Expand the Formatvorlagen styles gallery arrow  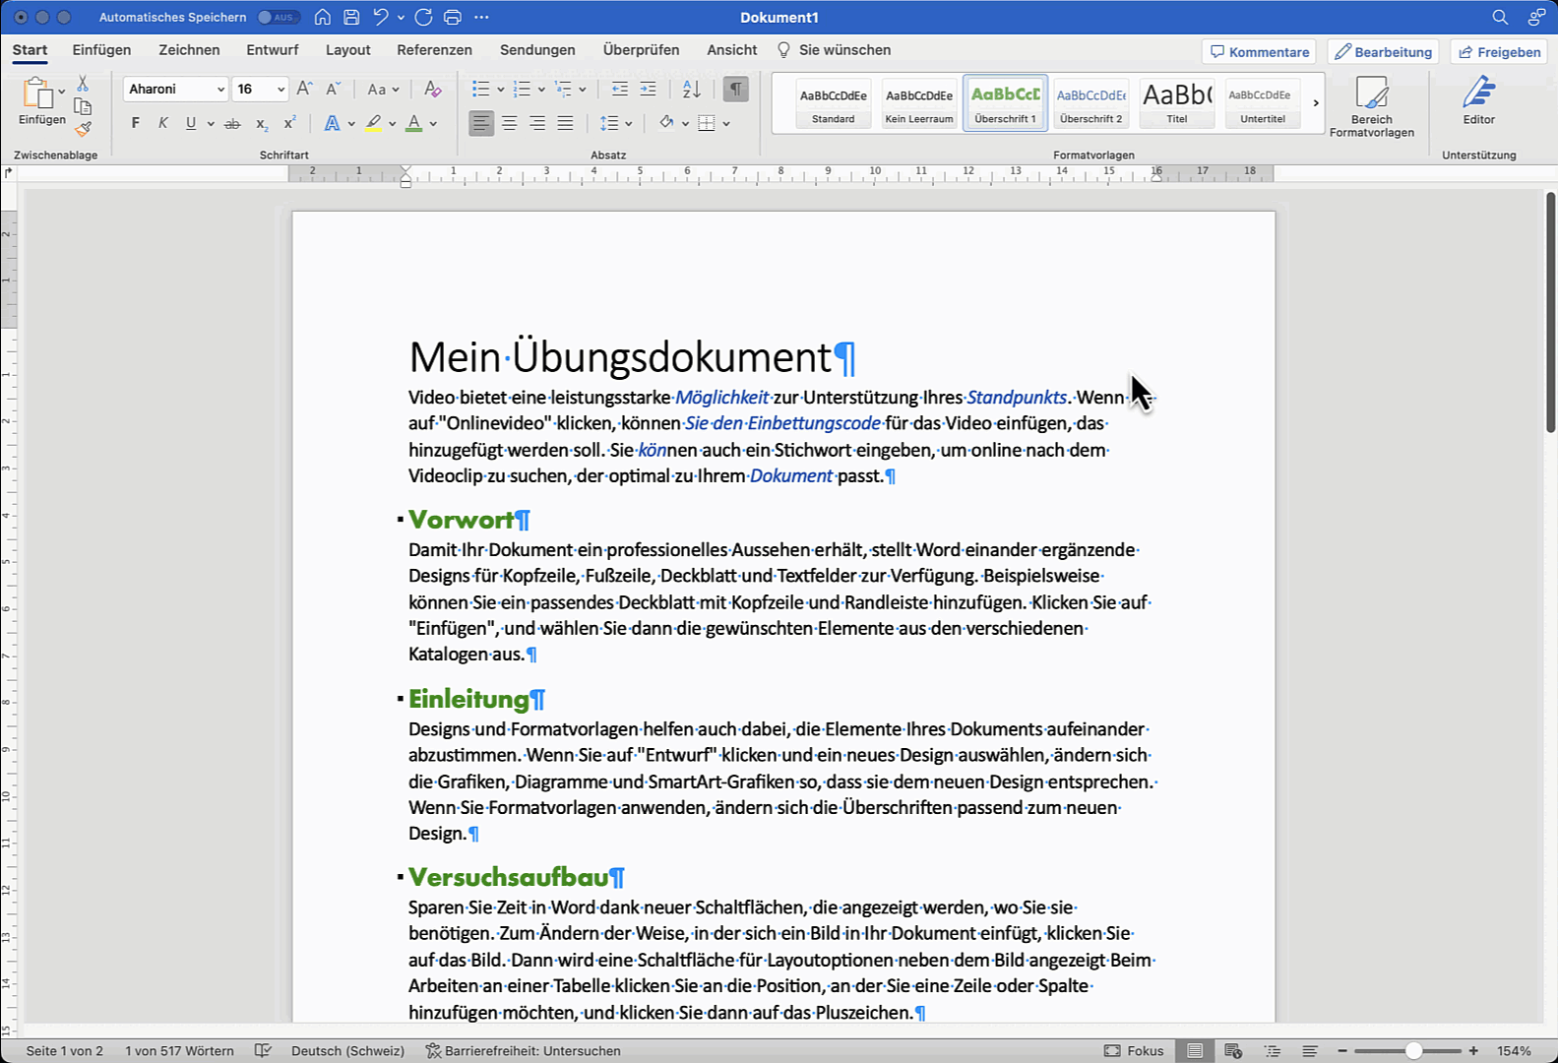pyautogui.click(x=1316, y=102)
